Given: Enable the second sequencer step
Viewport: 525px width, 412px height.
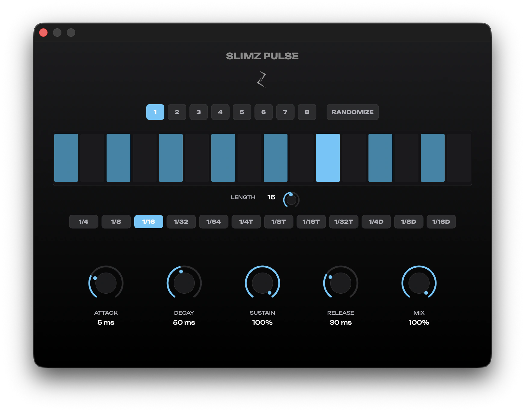Looking at the screenshot, I should pos(92,158).
